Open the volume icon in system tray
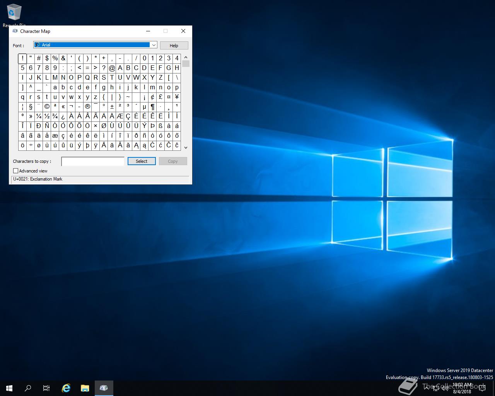This screenshot has width=495, height=396. [445, 388]
